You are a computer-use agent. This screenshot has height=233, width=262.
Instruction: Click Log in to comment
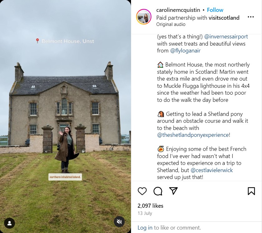click(145, 227)
